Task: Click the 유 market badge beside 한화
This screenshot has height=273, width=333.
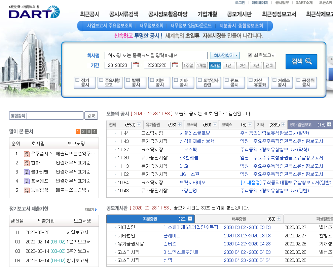Action: (x=27, y=163)
